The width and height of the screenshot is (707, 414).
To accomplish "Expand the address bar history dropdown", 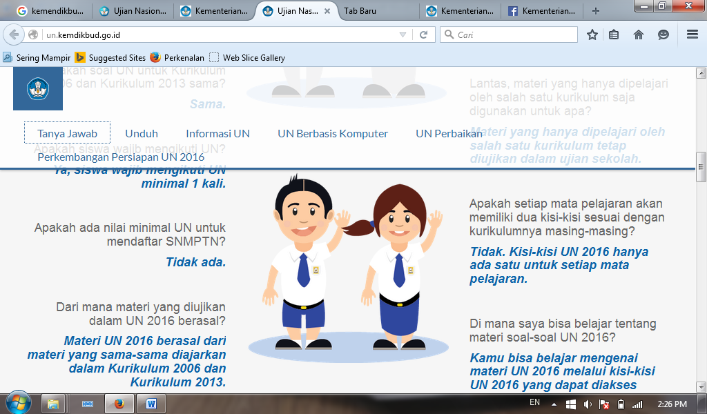I will (x=401, y=34).
